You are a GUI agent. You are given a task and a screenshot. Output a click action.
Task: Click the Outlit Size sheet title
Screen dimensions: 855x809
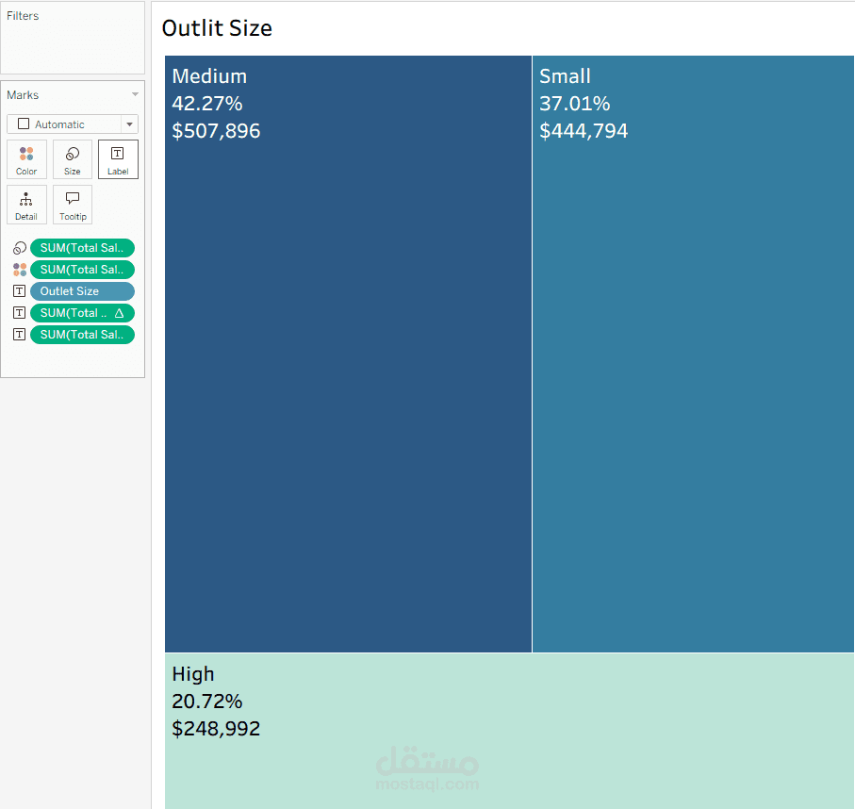pyautogui.click(x=217, y=28)
